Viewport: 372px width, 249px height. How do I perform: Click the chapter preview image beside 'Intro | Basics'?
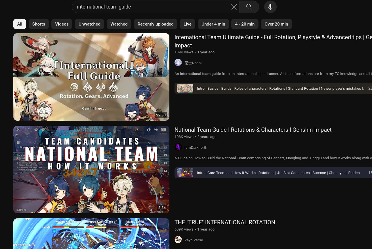(x=185, y=88)
